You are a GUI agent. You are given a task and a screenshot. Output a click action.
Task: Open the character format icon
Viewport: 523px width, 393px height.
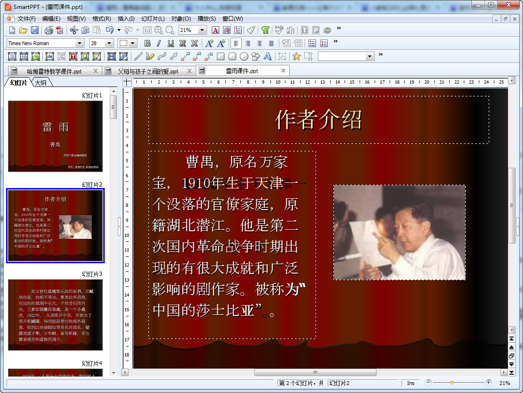[x=215, y=31]
